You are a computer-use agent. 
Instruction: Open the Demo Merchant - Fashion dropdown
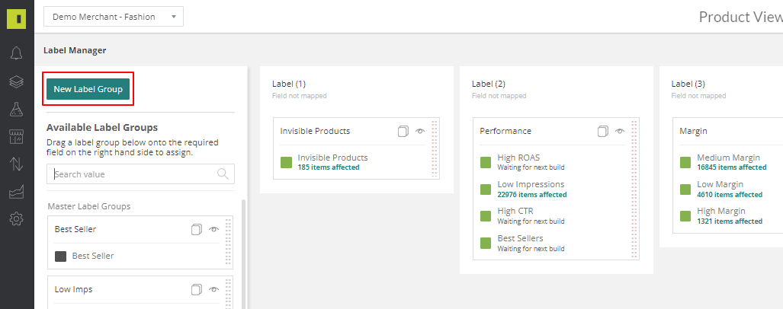click(x=114, y=17)
